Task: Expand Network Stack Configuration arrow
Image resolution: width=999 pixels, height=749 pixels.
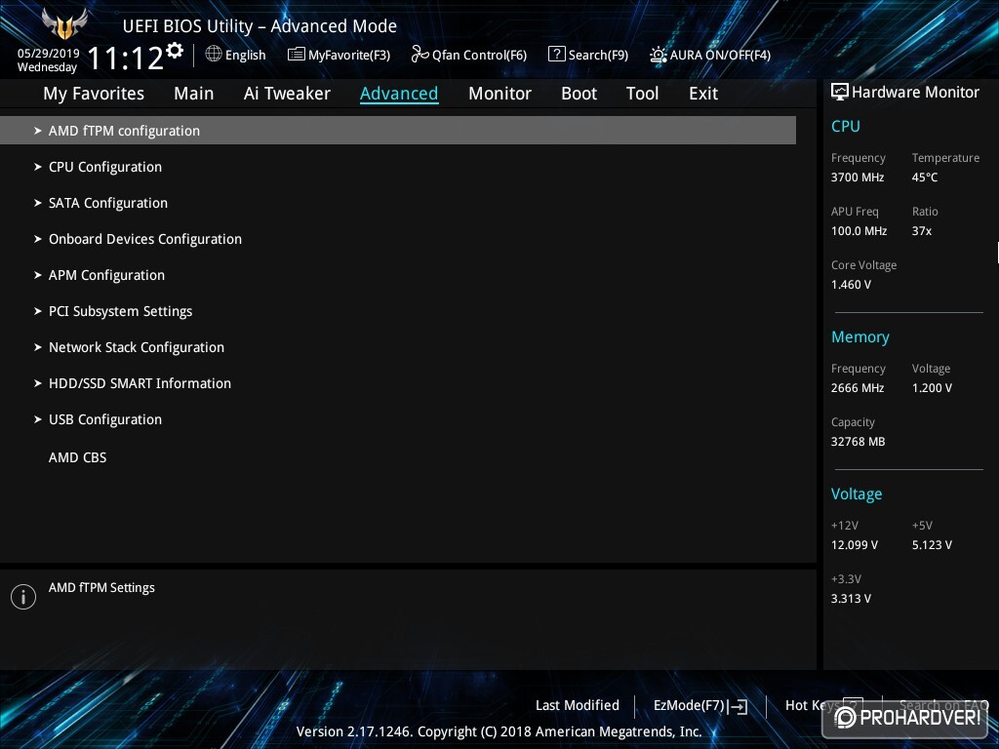Action: (38, 348)
